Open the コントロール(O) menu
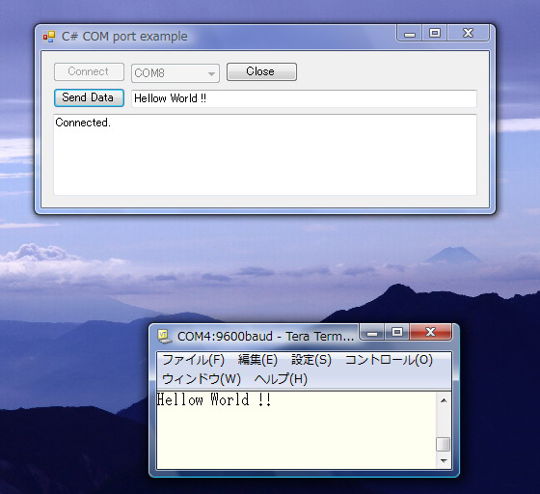Viewport: 540px width, 494px height. point(389,360)
